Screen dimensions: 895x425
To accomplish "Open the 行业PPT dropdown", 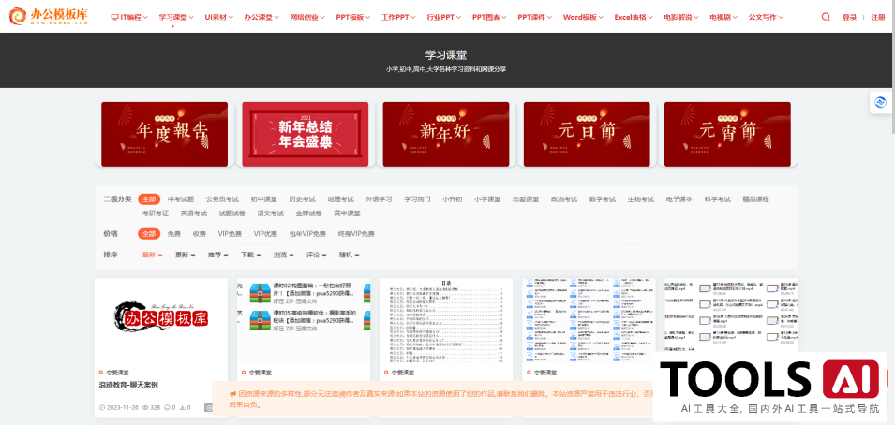I will [x=443, y=17].
